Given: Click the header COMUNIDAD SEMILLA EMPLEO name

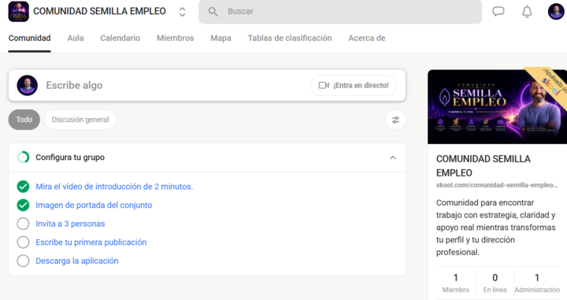Looking at the screenshot, I should [99, 11].
